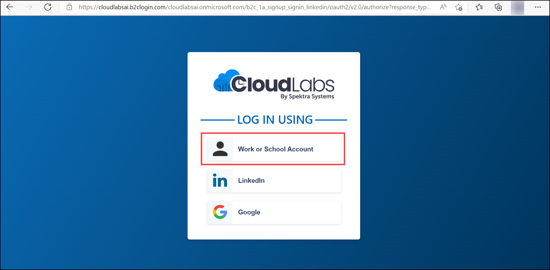
Task: Click the address bar URL
Action: [255, 7]
